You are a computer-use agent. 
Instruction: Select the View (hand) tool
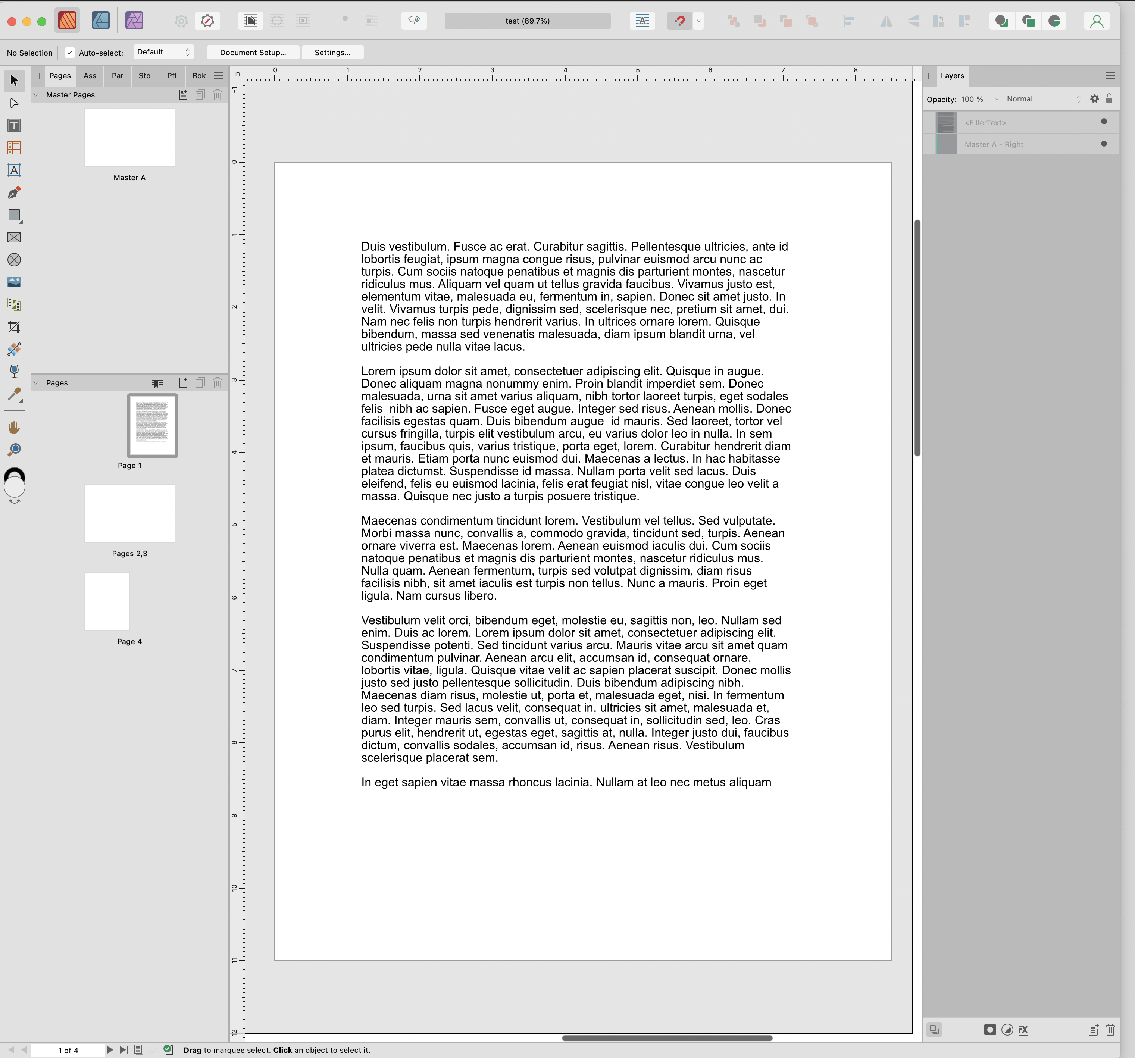point(14,428)
